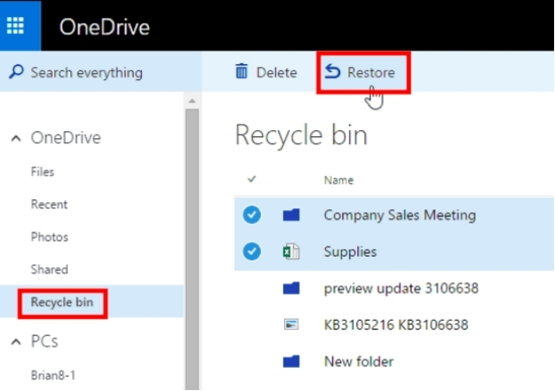
Task: Click the Supplies Excel file icon
Action: pos(291,251)
